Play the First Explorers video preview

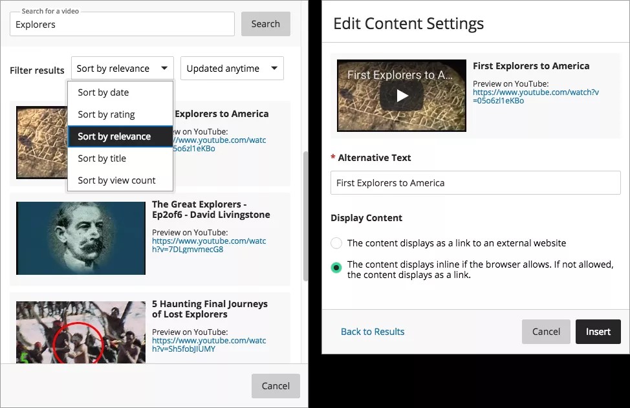coord(402,96)
